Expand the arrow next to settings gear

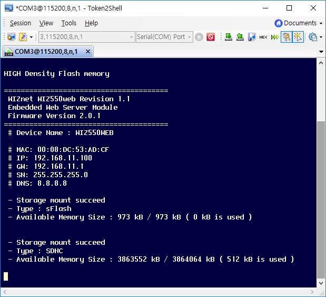point(321,37)
